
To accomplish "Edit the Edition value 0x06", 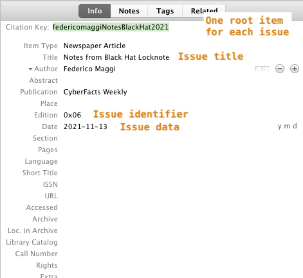I will 72,115.
